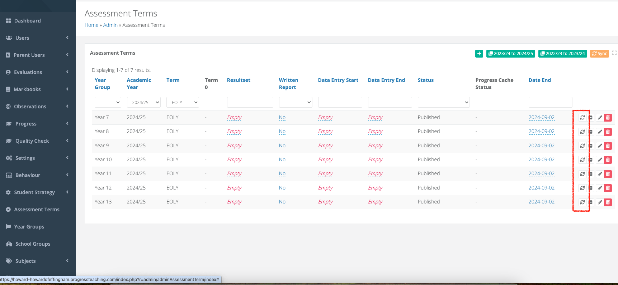The height and width of the screenshot is (285, 618).
Task: Delete the Year 13 assessment term
Action: point(608,202)
